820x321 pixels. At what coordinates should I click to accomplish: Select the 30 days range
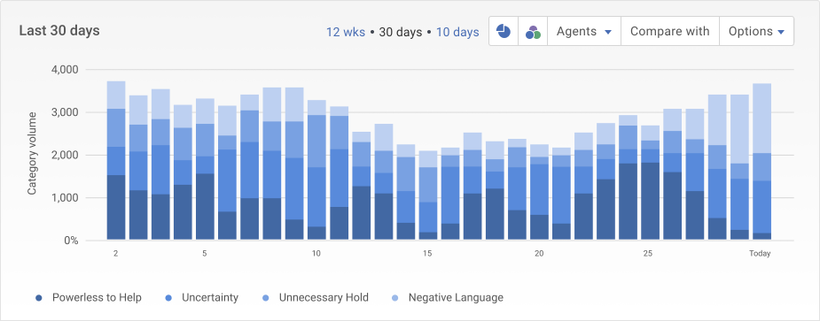[401, 32]
